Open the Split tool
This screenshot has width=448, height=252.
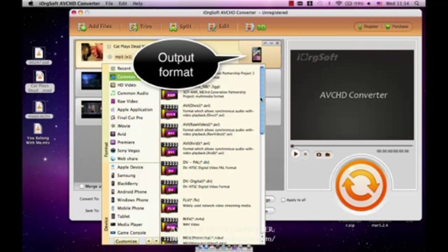click(180, 27)
